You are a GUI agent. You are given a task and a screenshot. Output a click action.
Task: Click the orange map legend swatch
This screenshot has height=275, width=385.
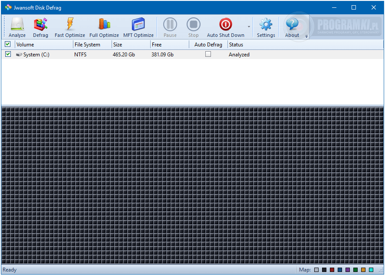pyautogui.click(x=363, y=270)
